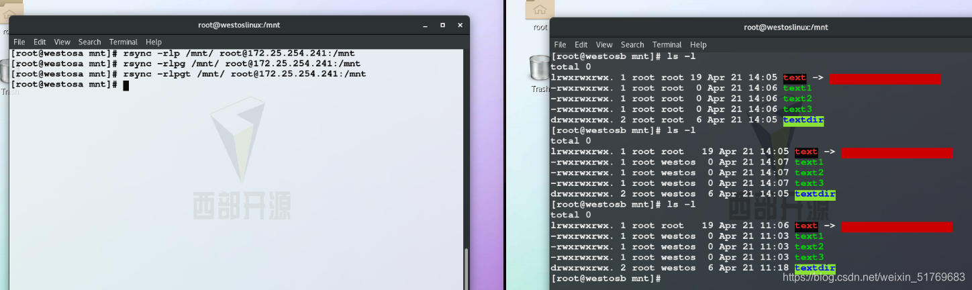The image size is (972, 290).
Task: Click the 'rsync -rlp /mnt/' command line
Action: pyautogui.click(x=183, y=53)
